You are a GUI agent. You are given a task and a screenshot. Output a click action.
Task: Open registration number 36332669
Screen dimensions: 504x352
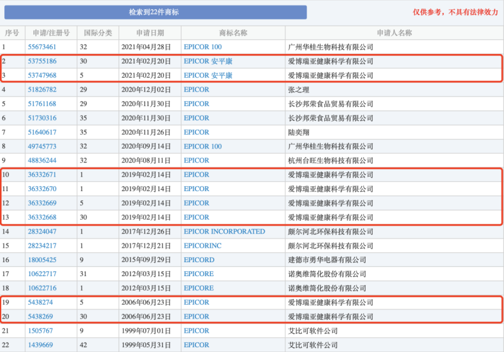[42, 203]
